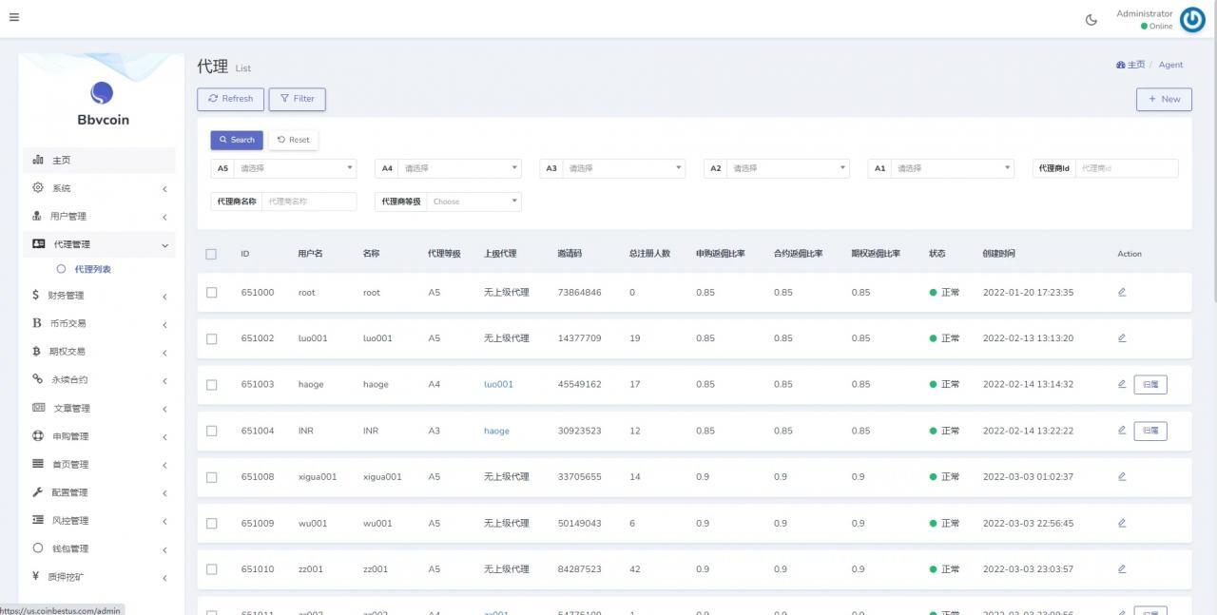Viewport: 1217px width, 615px height.
Task: Open upper agent link luo001
Action: (498, 384)
